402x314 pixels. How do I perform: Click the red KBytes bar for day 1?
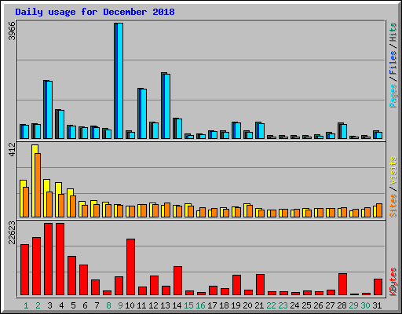[25, 270]
